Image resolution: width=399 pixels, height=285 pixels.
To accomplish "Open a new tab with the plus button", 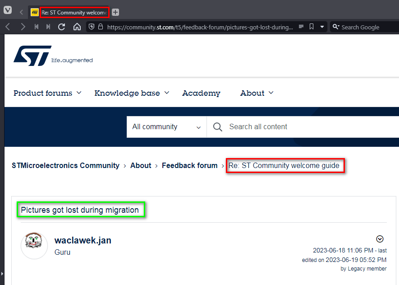I will 115,12.
